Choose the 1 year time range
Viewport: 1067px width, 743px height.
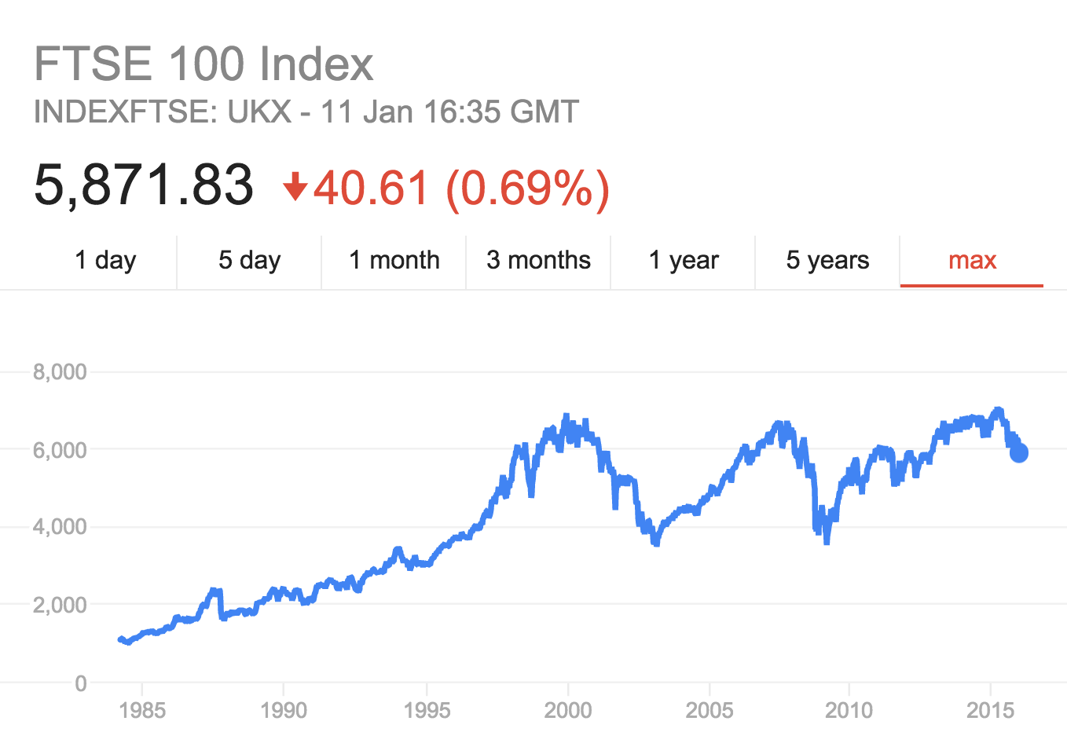coord(683,260)
